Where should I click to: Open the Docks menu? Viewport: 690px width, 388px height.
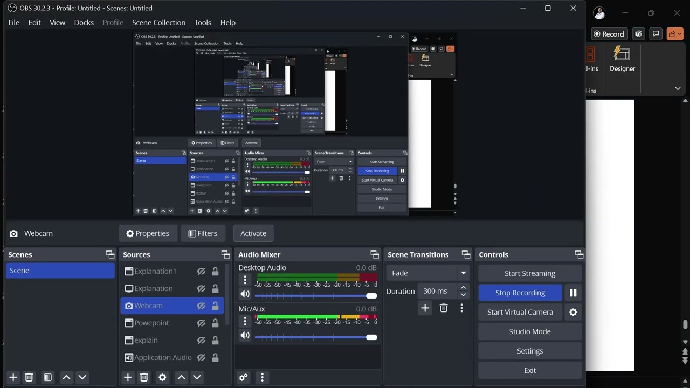point(84,23)
